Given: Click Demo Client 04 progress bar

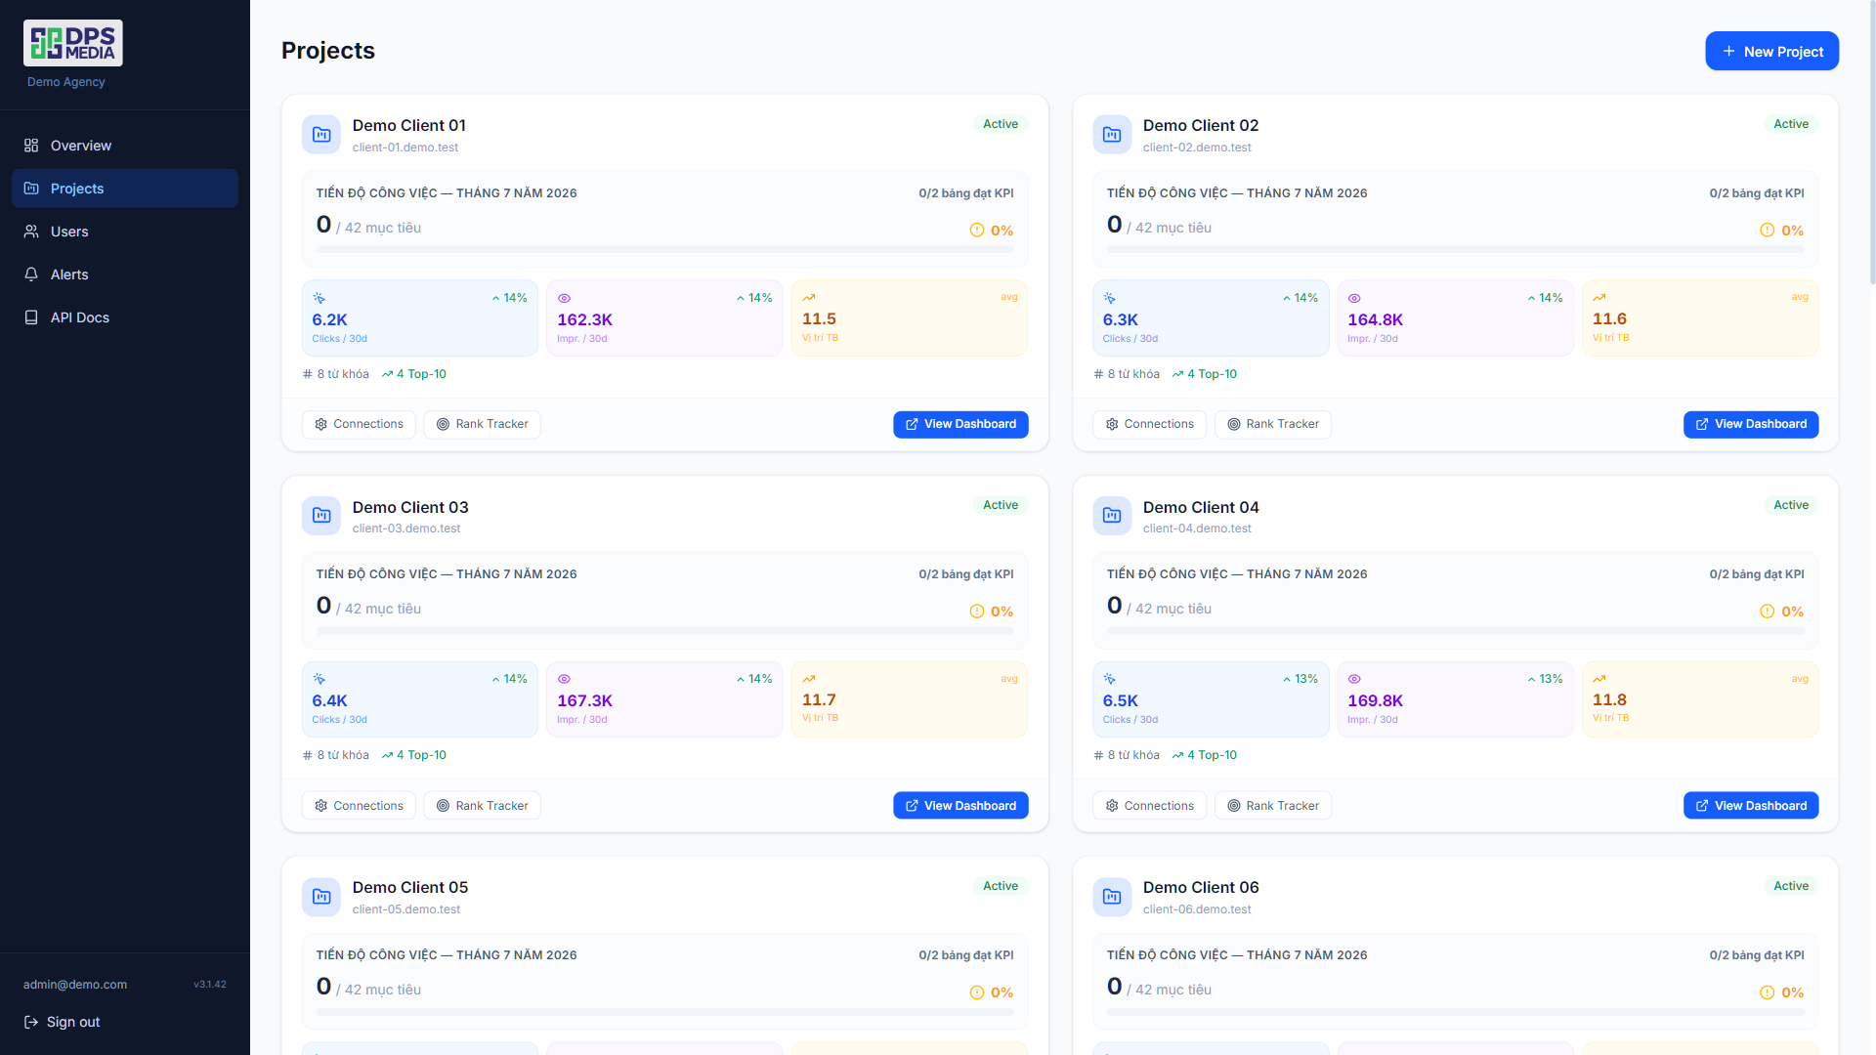Looking at the screenshot, I should 1455,631.
